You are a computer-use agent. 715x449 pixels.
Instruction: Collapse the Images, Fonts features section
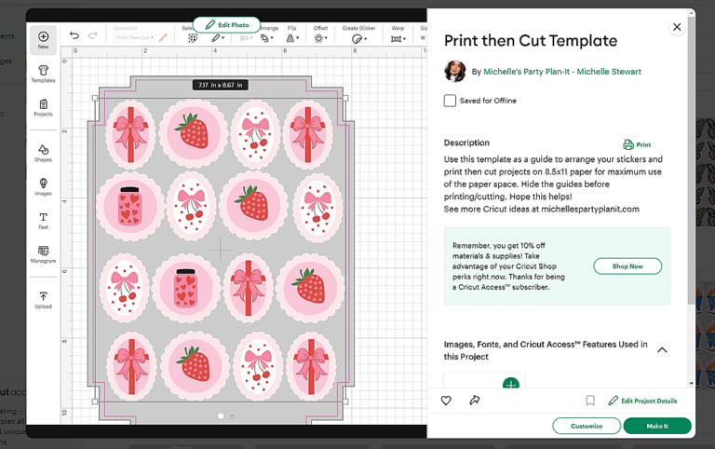tap(662, 350)
